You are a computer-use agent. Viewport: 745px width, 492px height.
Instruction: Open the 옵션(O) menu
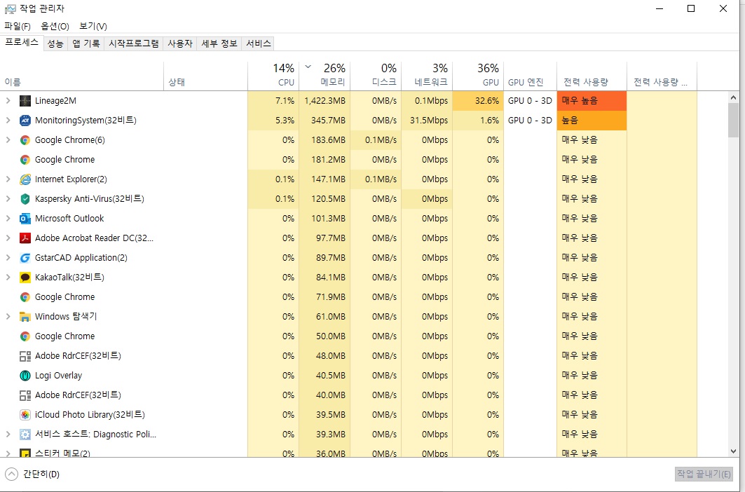[x=55, y=26]
